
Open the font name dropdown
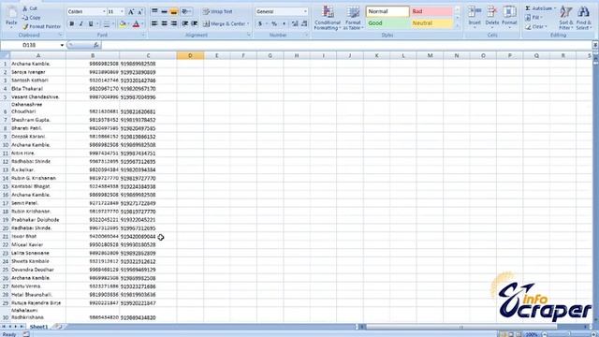104,11
